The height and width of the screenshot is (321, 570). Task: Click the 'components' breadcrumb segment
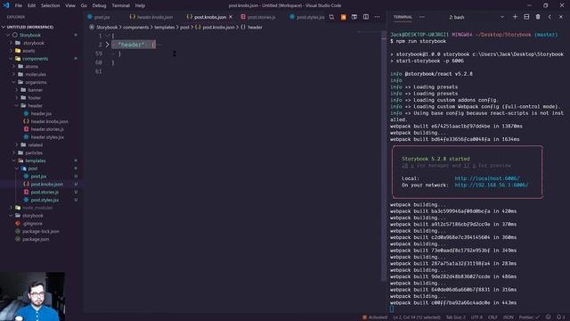(135, 28)
